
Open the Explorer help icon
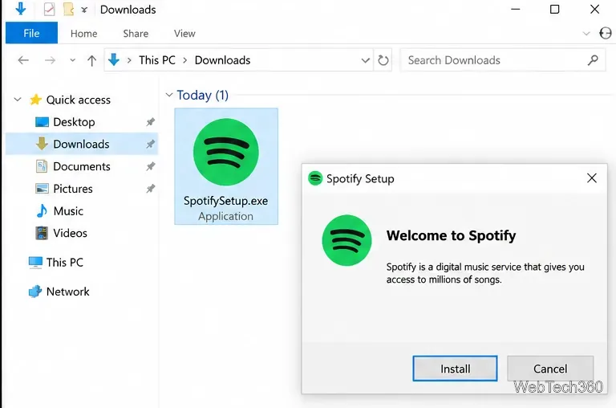coord(606,34)
